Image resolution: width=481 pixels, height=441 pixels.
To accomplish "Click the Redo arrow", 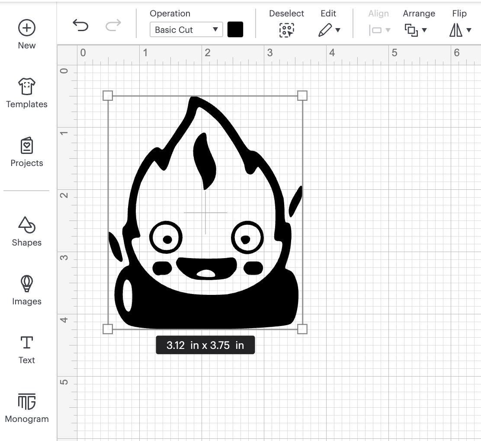I will (112, 26).
